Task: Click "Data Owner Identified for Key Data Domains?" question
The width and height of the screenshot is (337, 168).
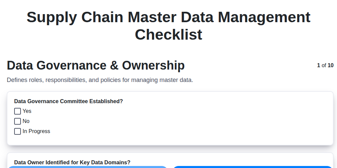Action: point(72,162)
